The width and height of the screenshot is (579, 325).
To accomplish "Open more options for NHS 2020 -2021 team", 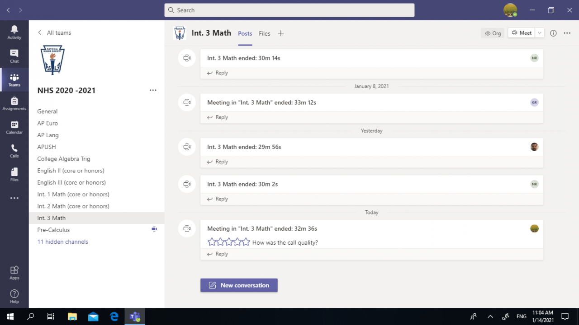I will (153, 90).
